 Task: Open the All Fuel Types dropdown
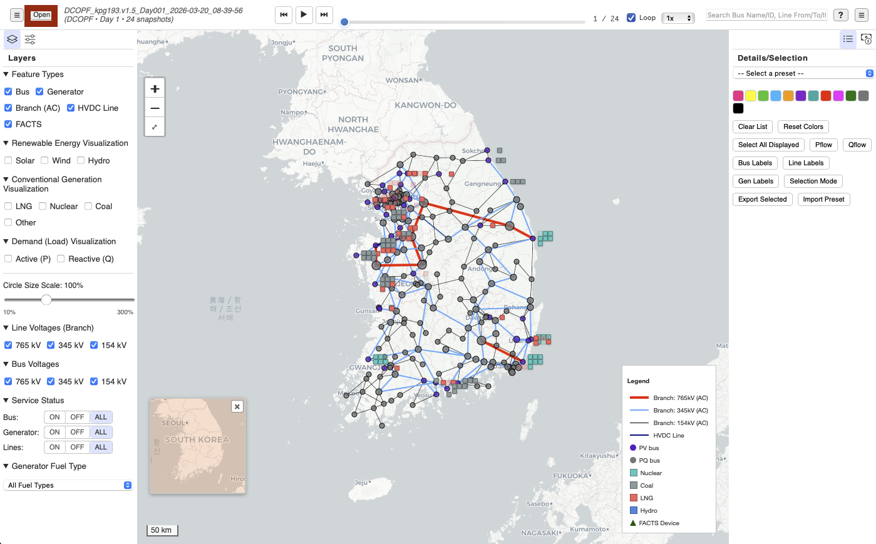click(68, 485)
